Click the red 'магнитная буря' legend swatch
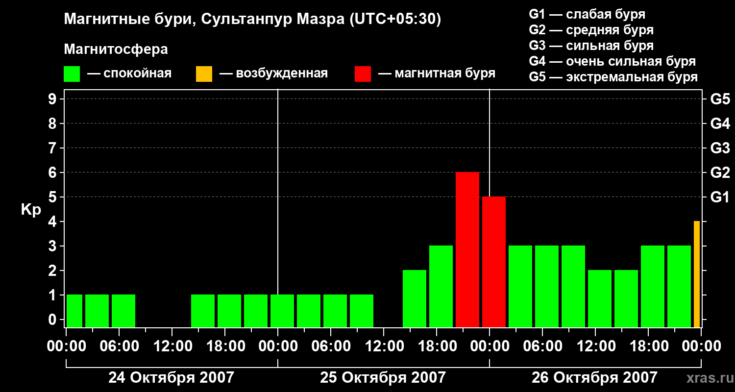The height and width of the screenshot is (392, 735). [363, 74]
